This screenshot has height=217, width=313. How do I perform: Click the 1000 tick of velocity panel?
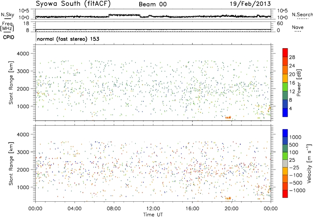click(23, 187)
